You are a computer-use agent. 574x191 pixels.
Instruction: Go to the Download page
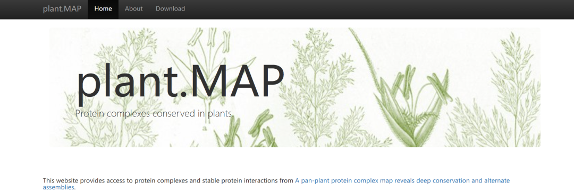click(x=170, y=9)
